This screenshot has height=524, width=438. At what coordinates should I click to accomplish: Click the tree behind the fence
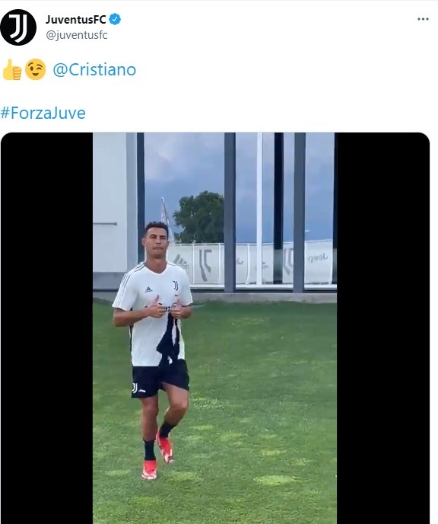[199, 217]
